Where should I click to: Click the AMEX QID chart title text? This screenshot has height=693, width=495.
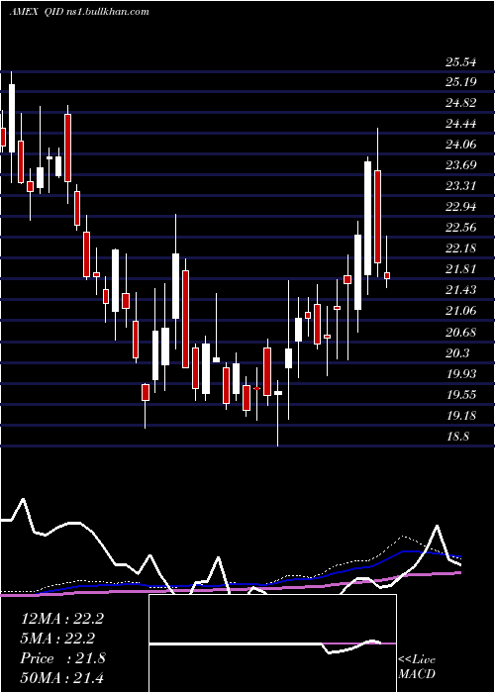[79, 12]
